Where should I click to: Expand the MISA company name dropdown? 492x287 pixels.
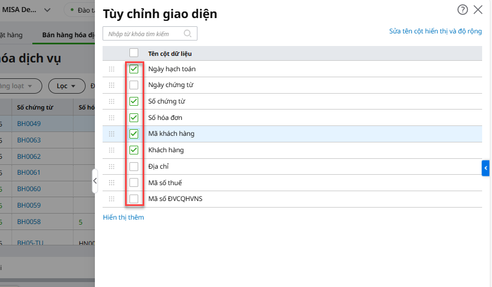[47, 10]
